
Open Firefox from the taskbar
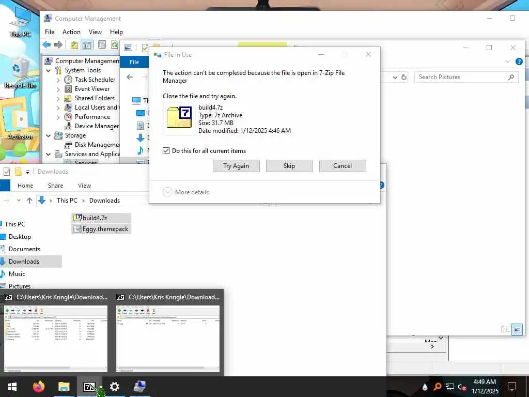pyautogui.click(x=38, y=387)
